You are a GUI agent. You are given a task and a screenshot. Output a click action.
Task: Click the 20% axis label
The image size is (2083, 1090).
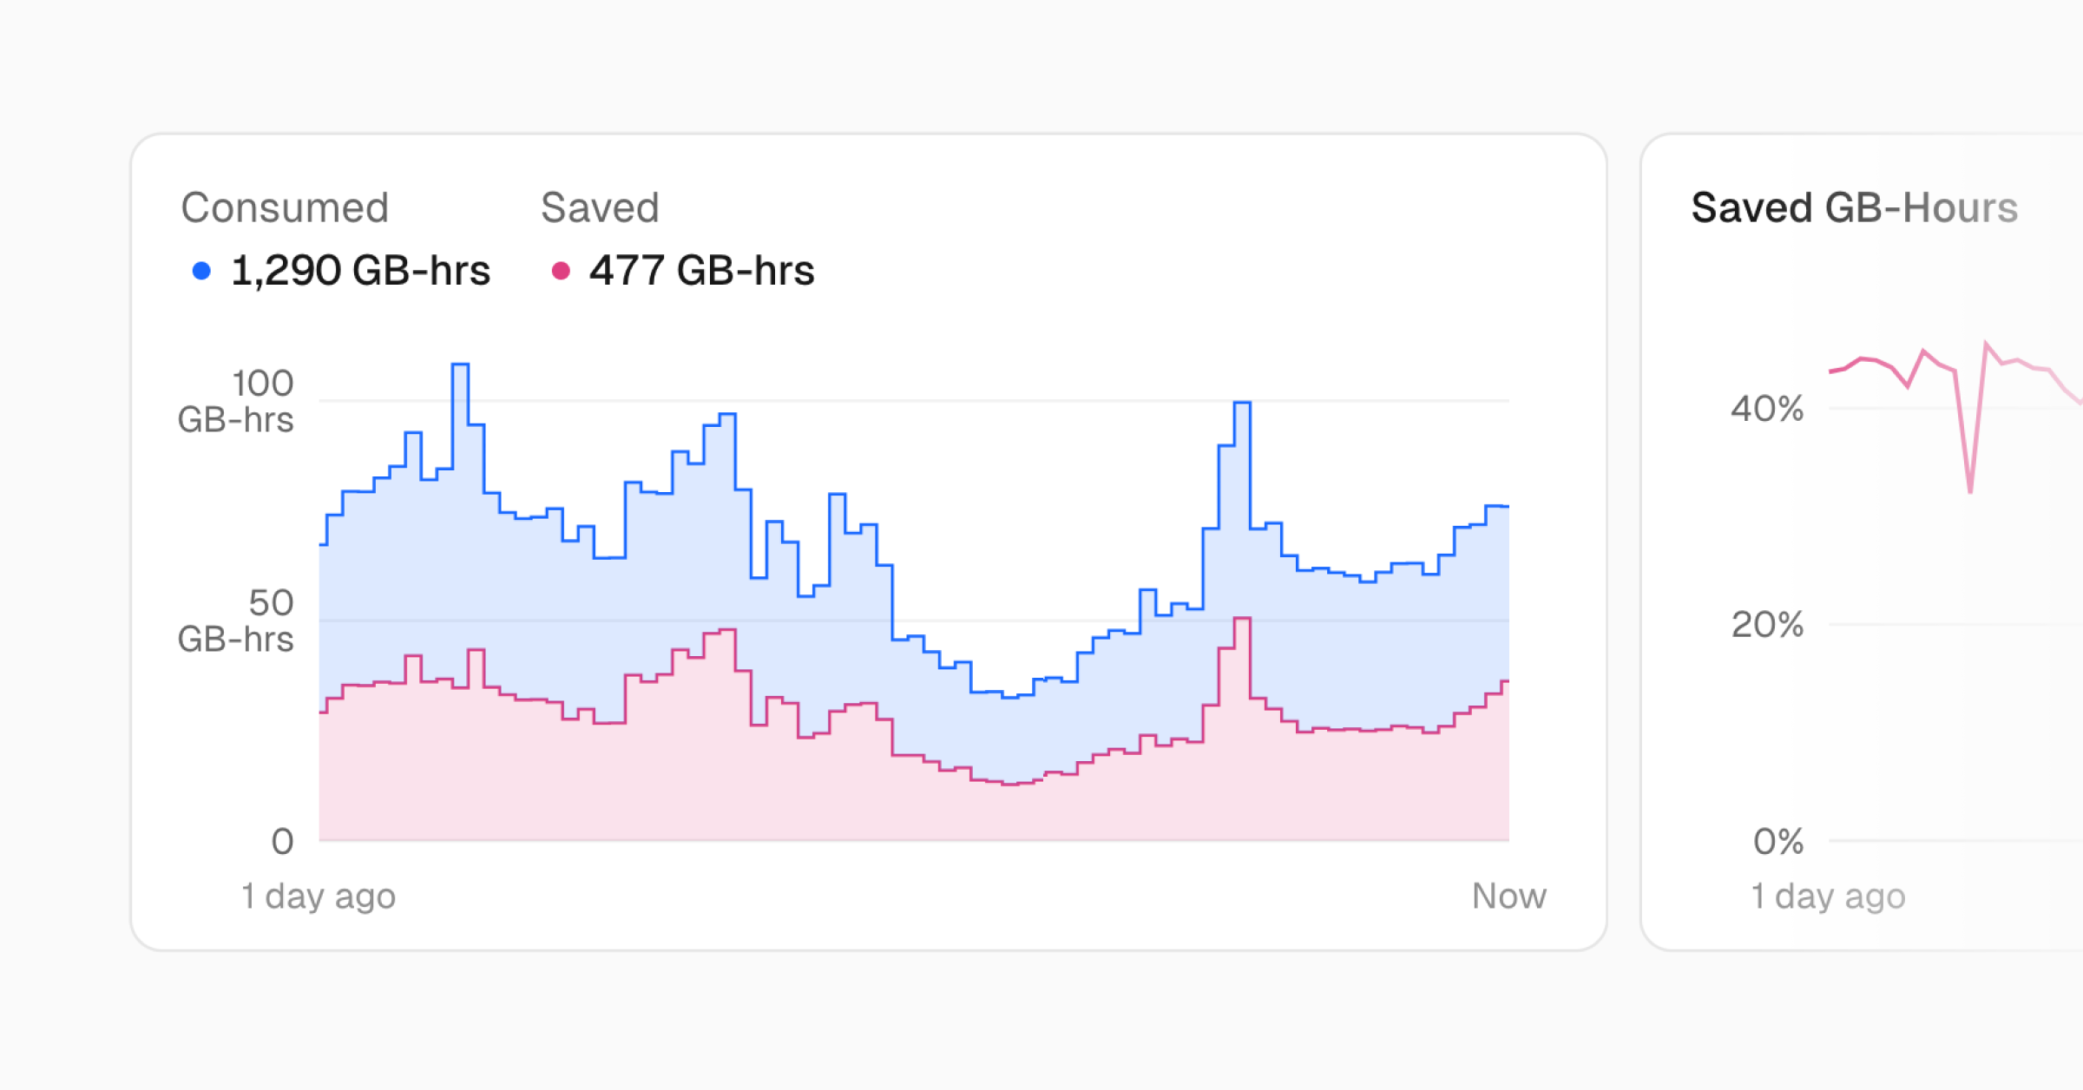1766,625
